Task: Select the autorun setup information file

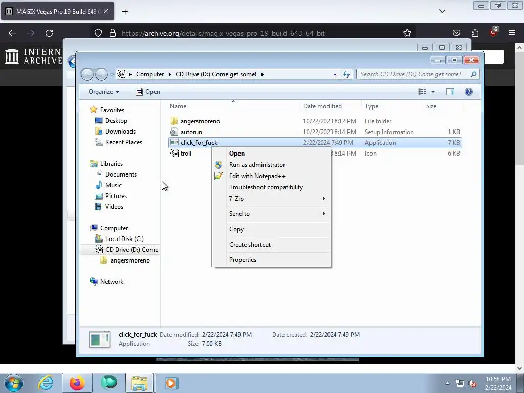Action: pyautogui.click(x=191, y=132)
